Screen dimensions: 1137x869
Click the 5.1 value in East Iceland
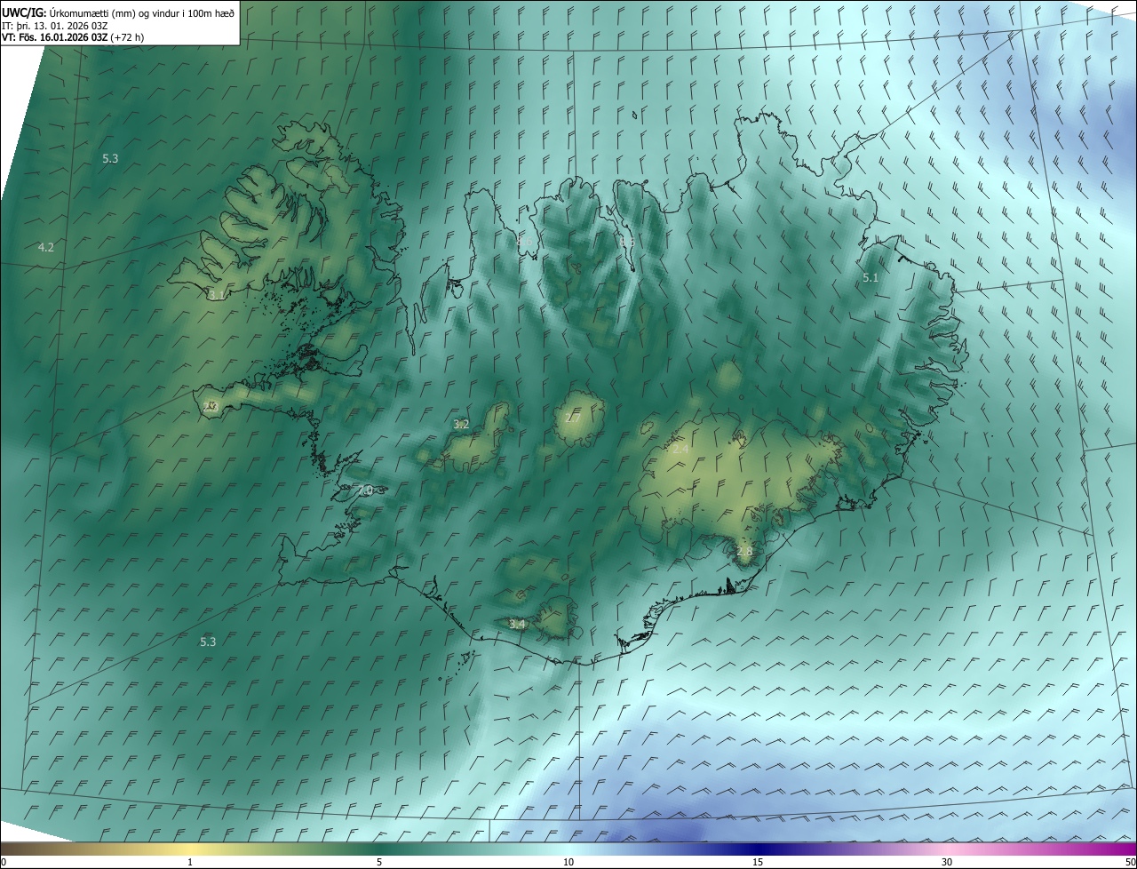tap(871, 278)
